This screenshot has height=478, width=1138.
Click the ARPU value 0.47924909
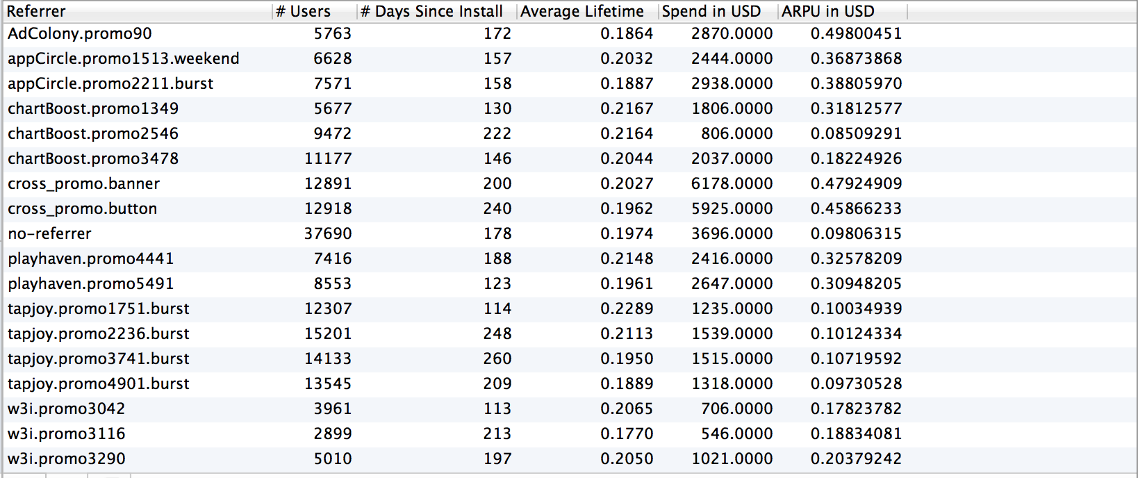coord(856,183)
